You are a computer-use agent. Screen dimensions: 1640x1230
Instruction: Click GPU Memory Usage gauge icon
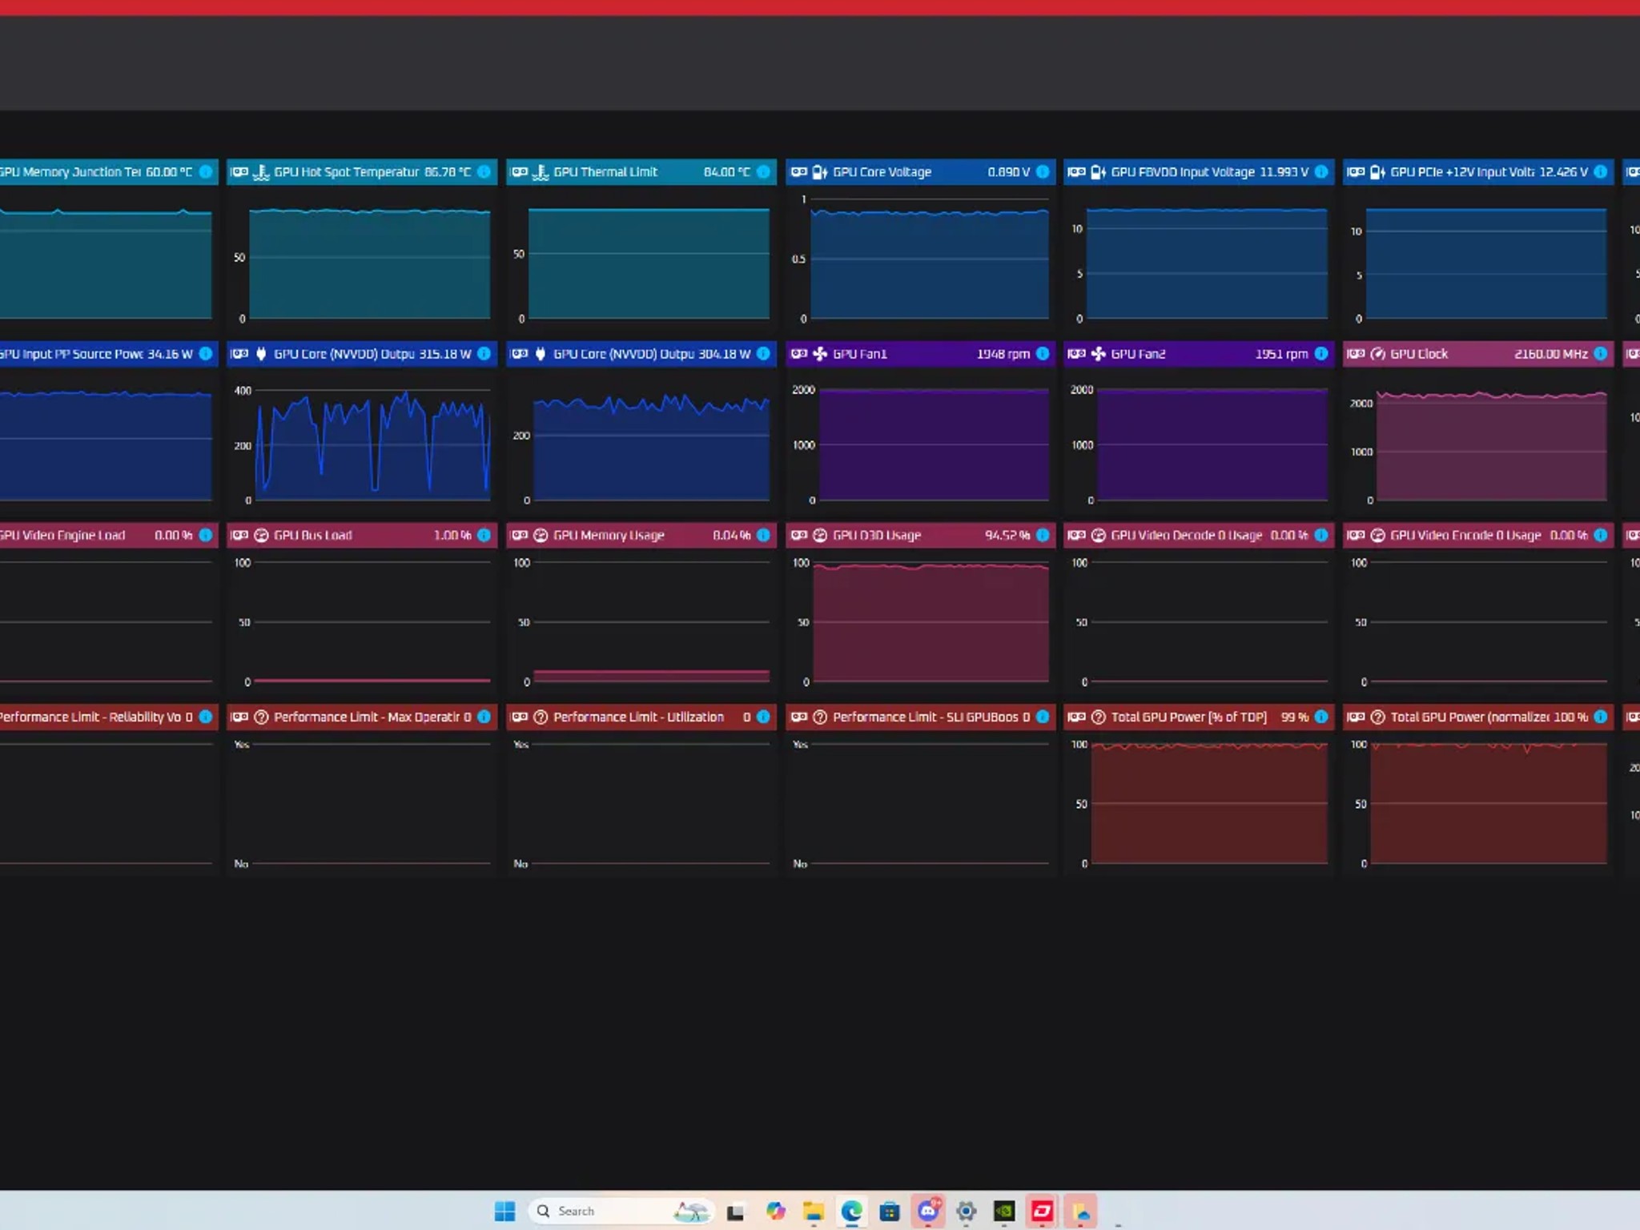(x=541, y=535)
